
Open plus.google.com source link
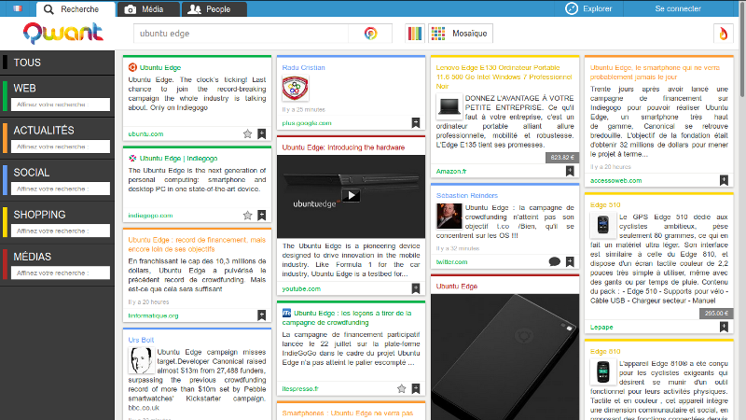307,123
